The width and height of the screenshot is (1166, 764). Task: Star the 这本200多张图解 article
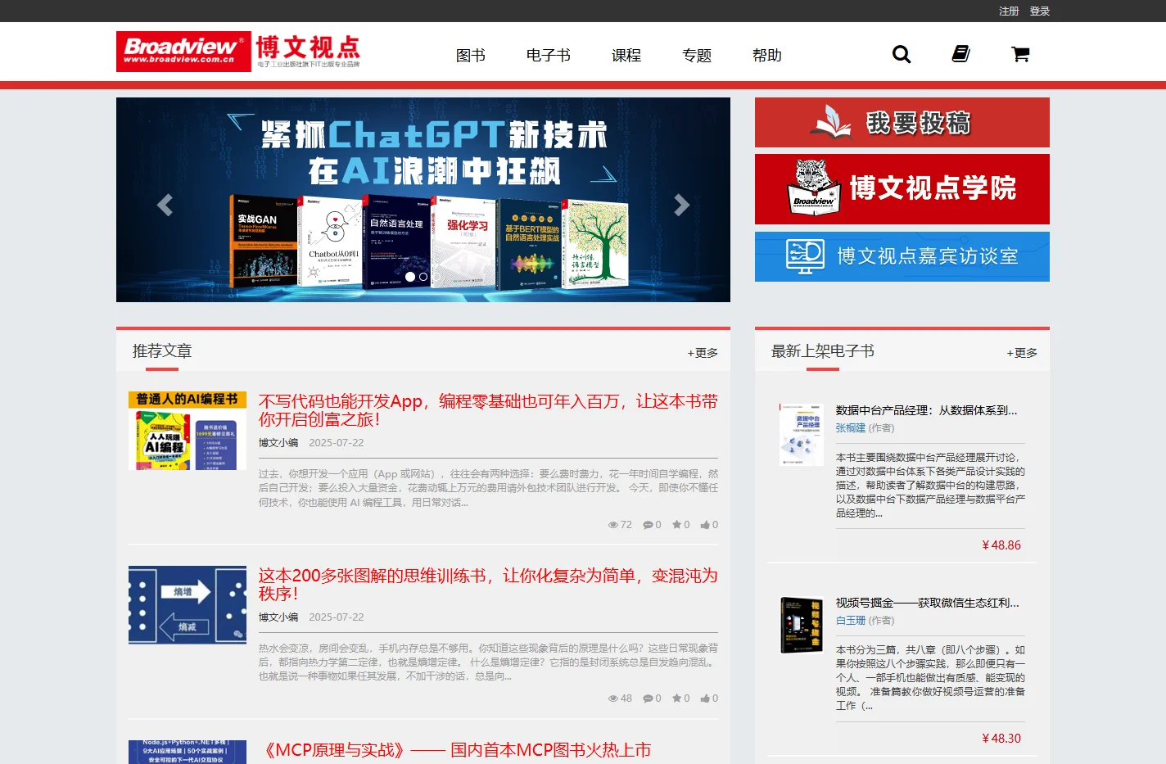pyautogui.click(x=677, y=698)
